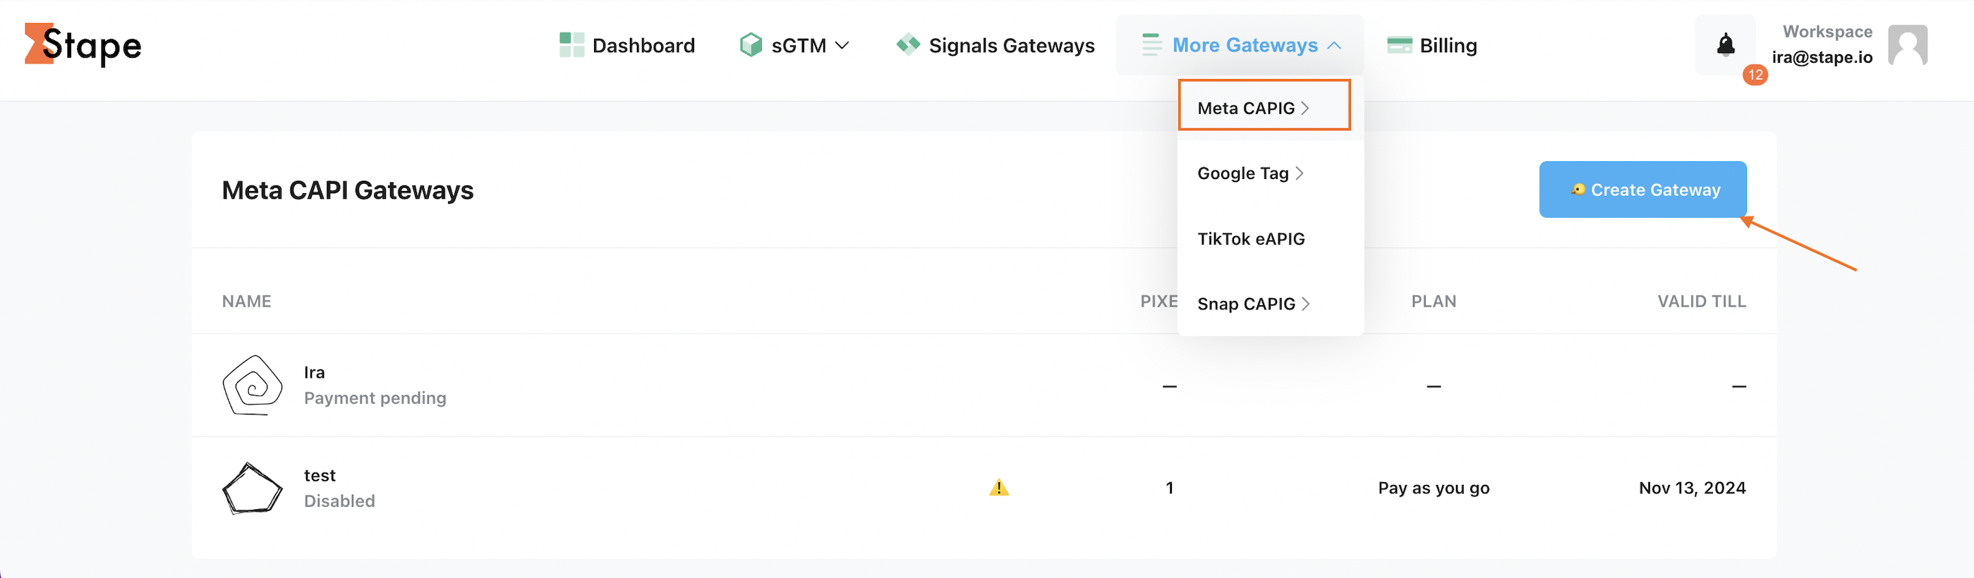Click the Signals Gateways diamond icon

coord(908,44)
